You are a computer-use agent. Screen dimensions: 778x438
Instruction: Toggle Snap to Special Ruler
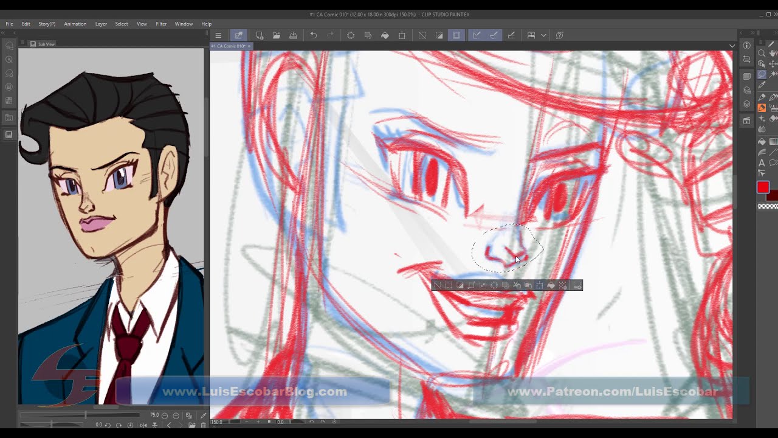494,35
